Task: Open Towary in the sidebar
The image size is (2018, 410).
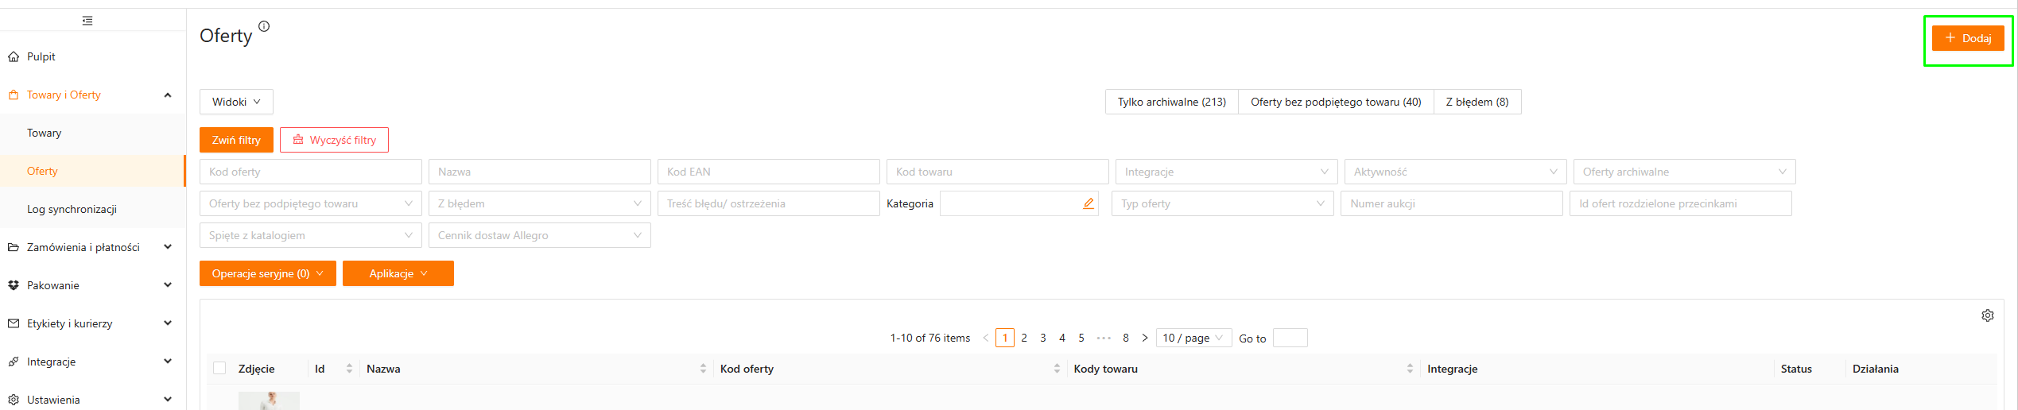Action: (x=45, y=133)
